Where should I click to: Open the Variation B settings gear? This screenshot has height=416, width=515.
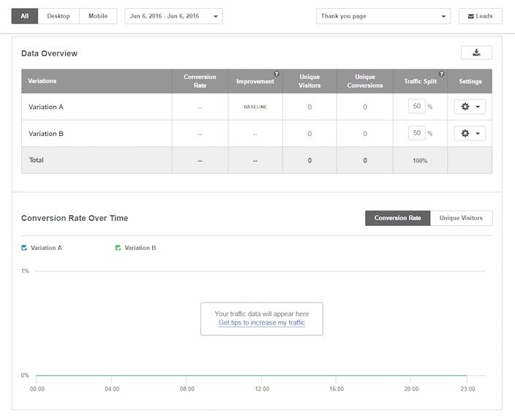[x=470, y=133]
